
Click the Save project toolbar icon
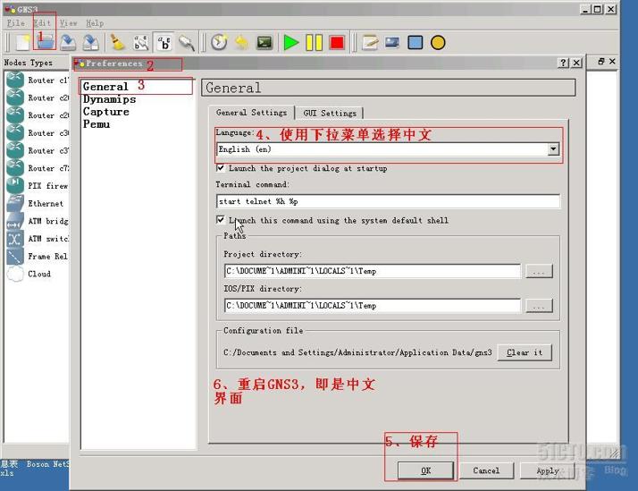(x=68, y=42)
